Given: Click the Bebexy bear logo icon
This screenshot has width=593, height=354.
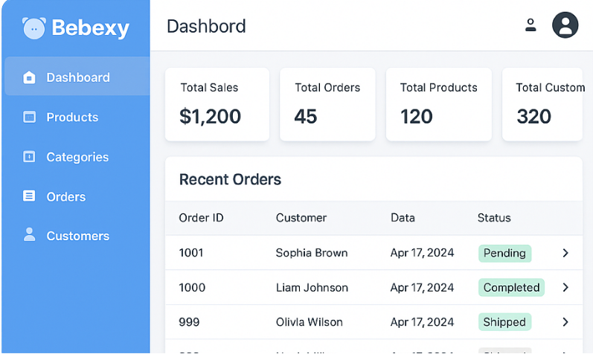Looking at the screenshot, I should (x=34, y=28).
